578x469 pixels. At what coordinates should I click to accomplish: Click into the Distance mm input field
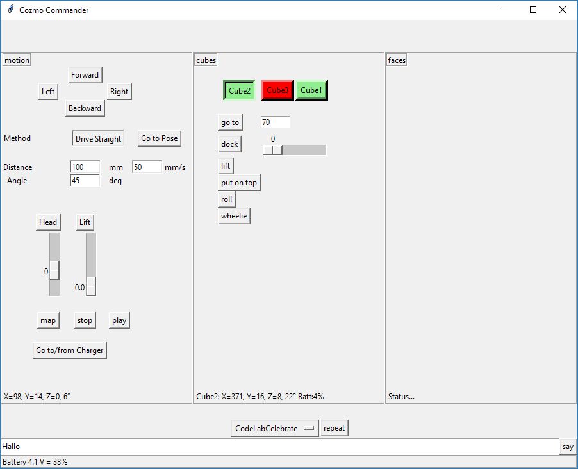point(85,167)
